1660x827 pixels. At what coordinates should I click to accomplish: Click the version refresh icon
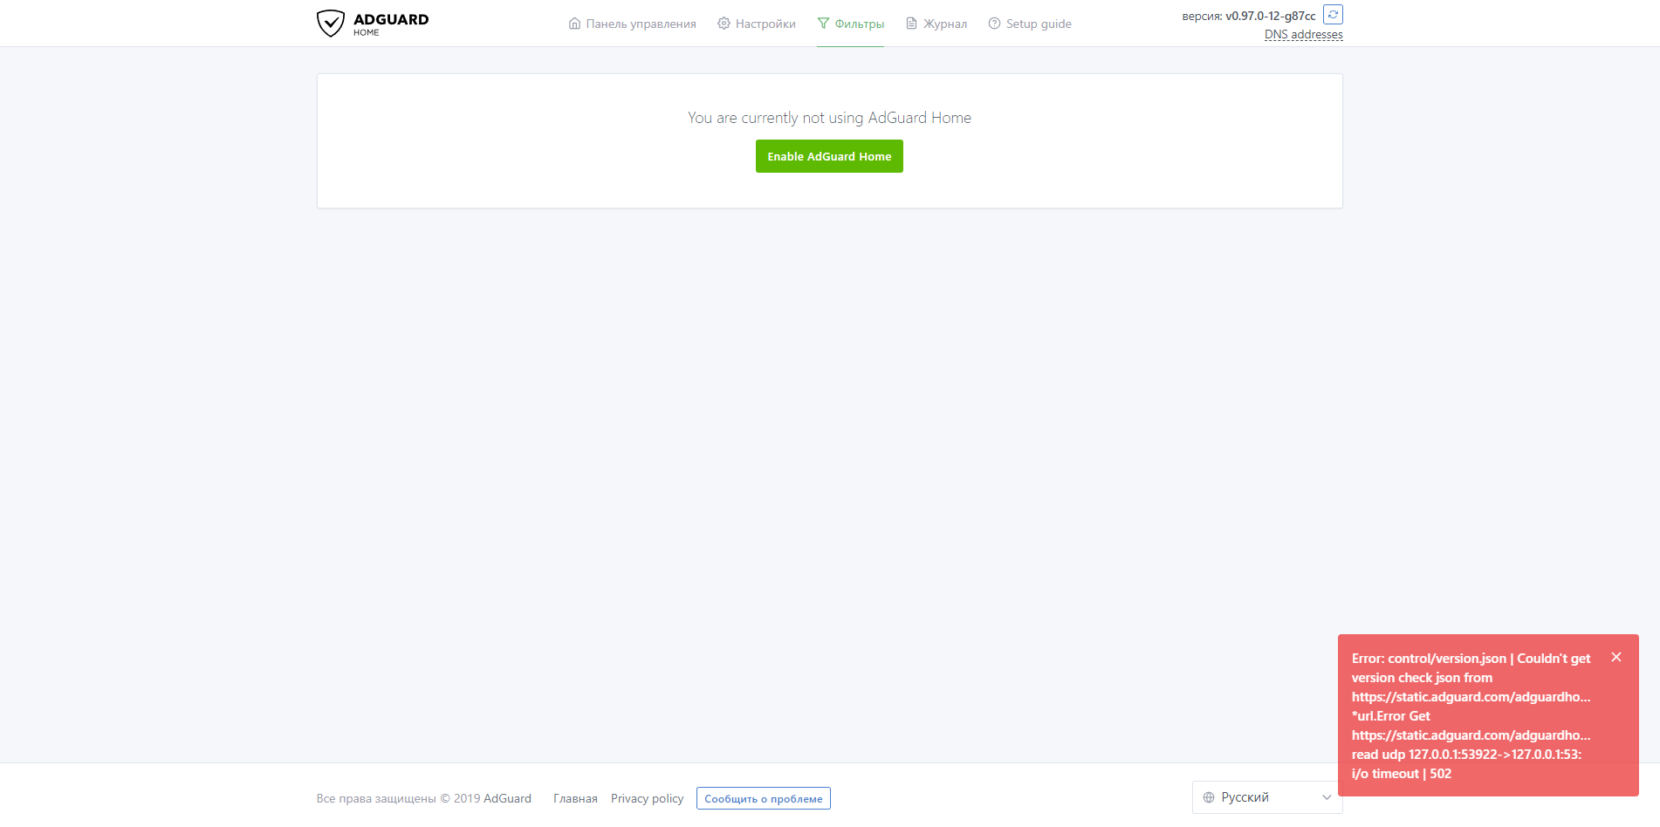pos(1332,15)
